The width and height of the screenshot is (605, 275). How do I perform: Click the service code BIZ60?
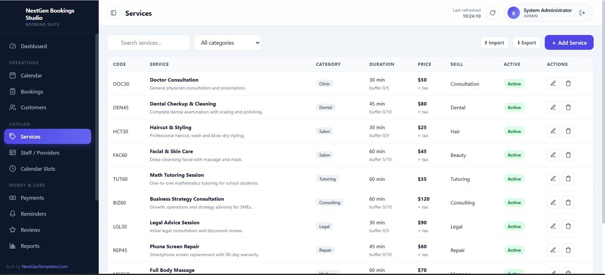[x=119, y=203]
